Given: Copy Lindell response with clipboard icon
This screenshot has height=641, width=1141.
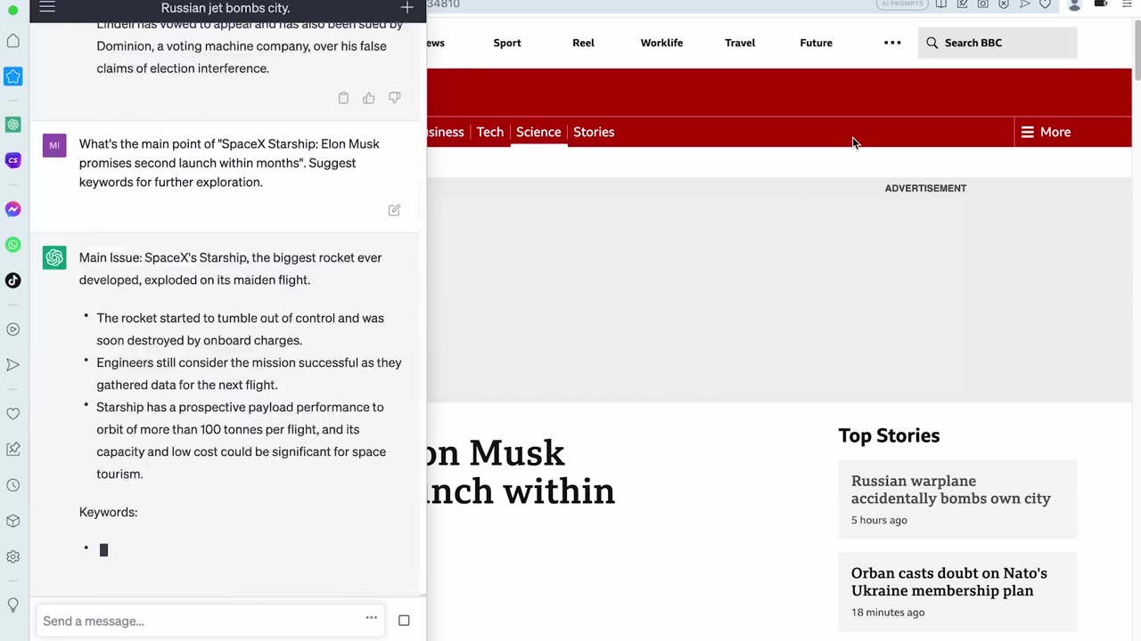Looking at the screenshot, I should (343, 98).
